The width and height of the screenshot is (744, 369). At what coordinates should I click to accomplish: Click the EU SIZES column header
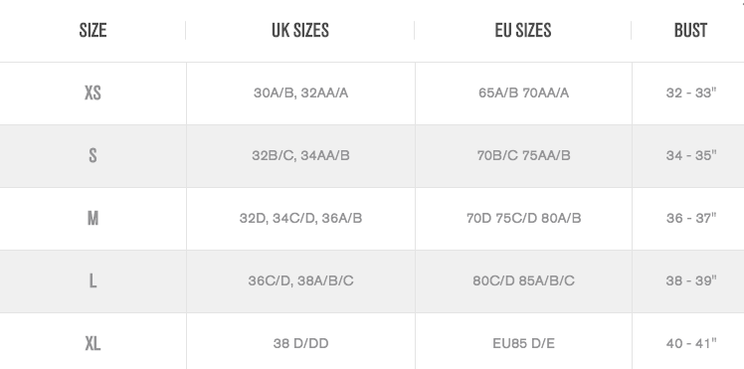(x=523, y=31)
